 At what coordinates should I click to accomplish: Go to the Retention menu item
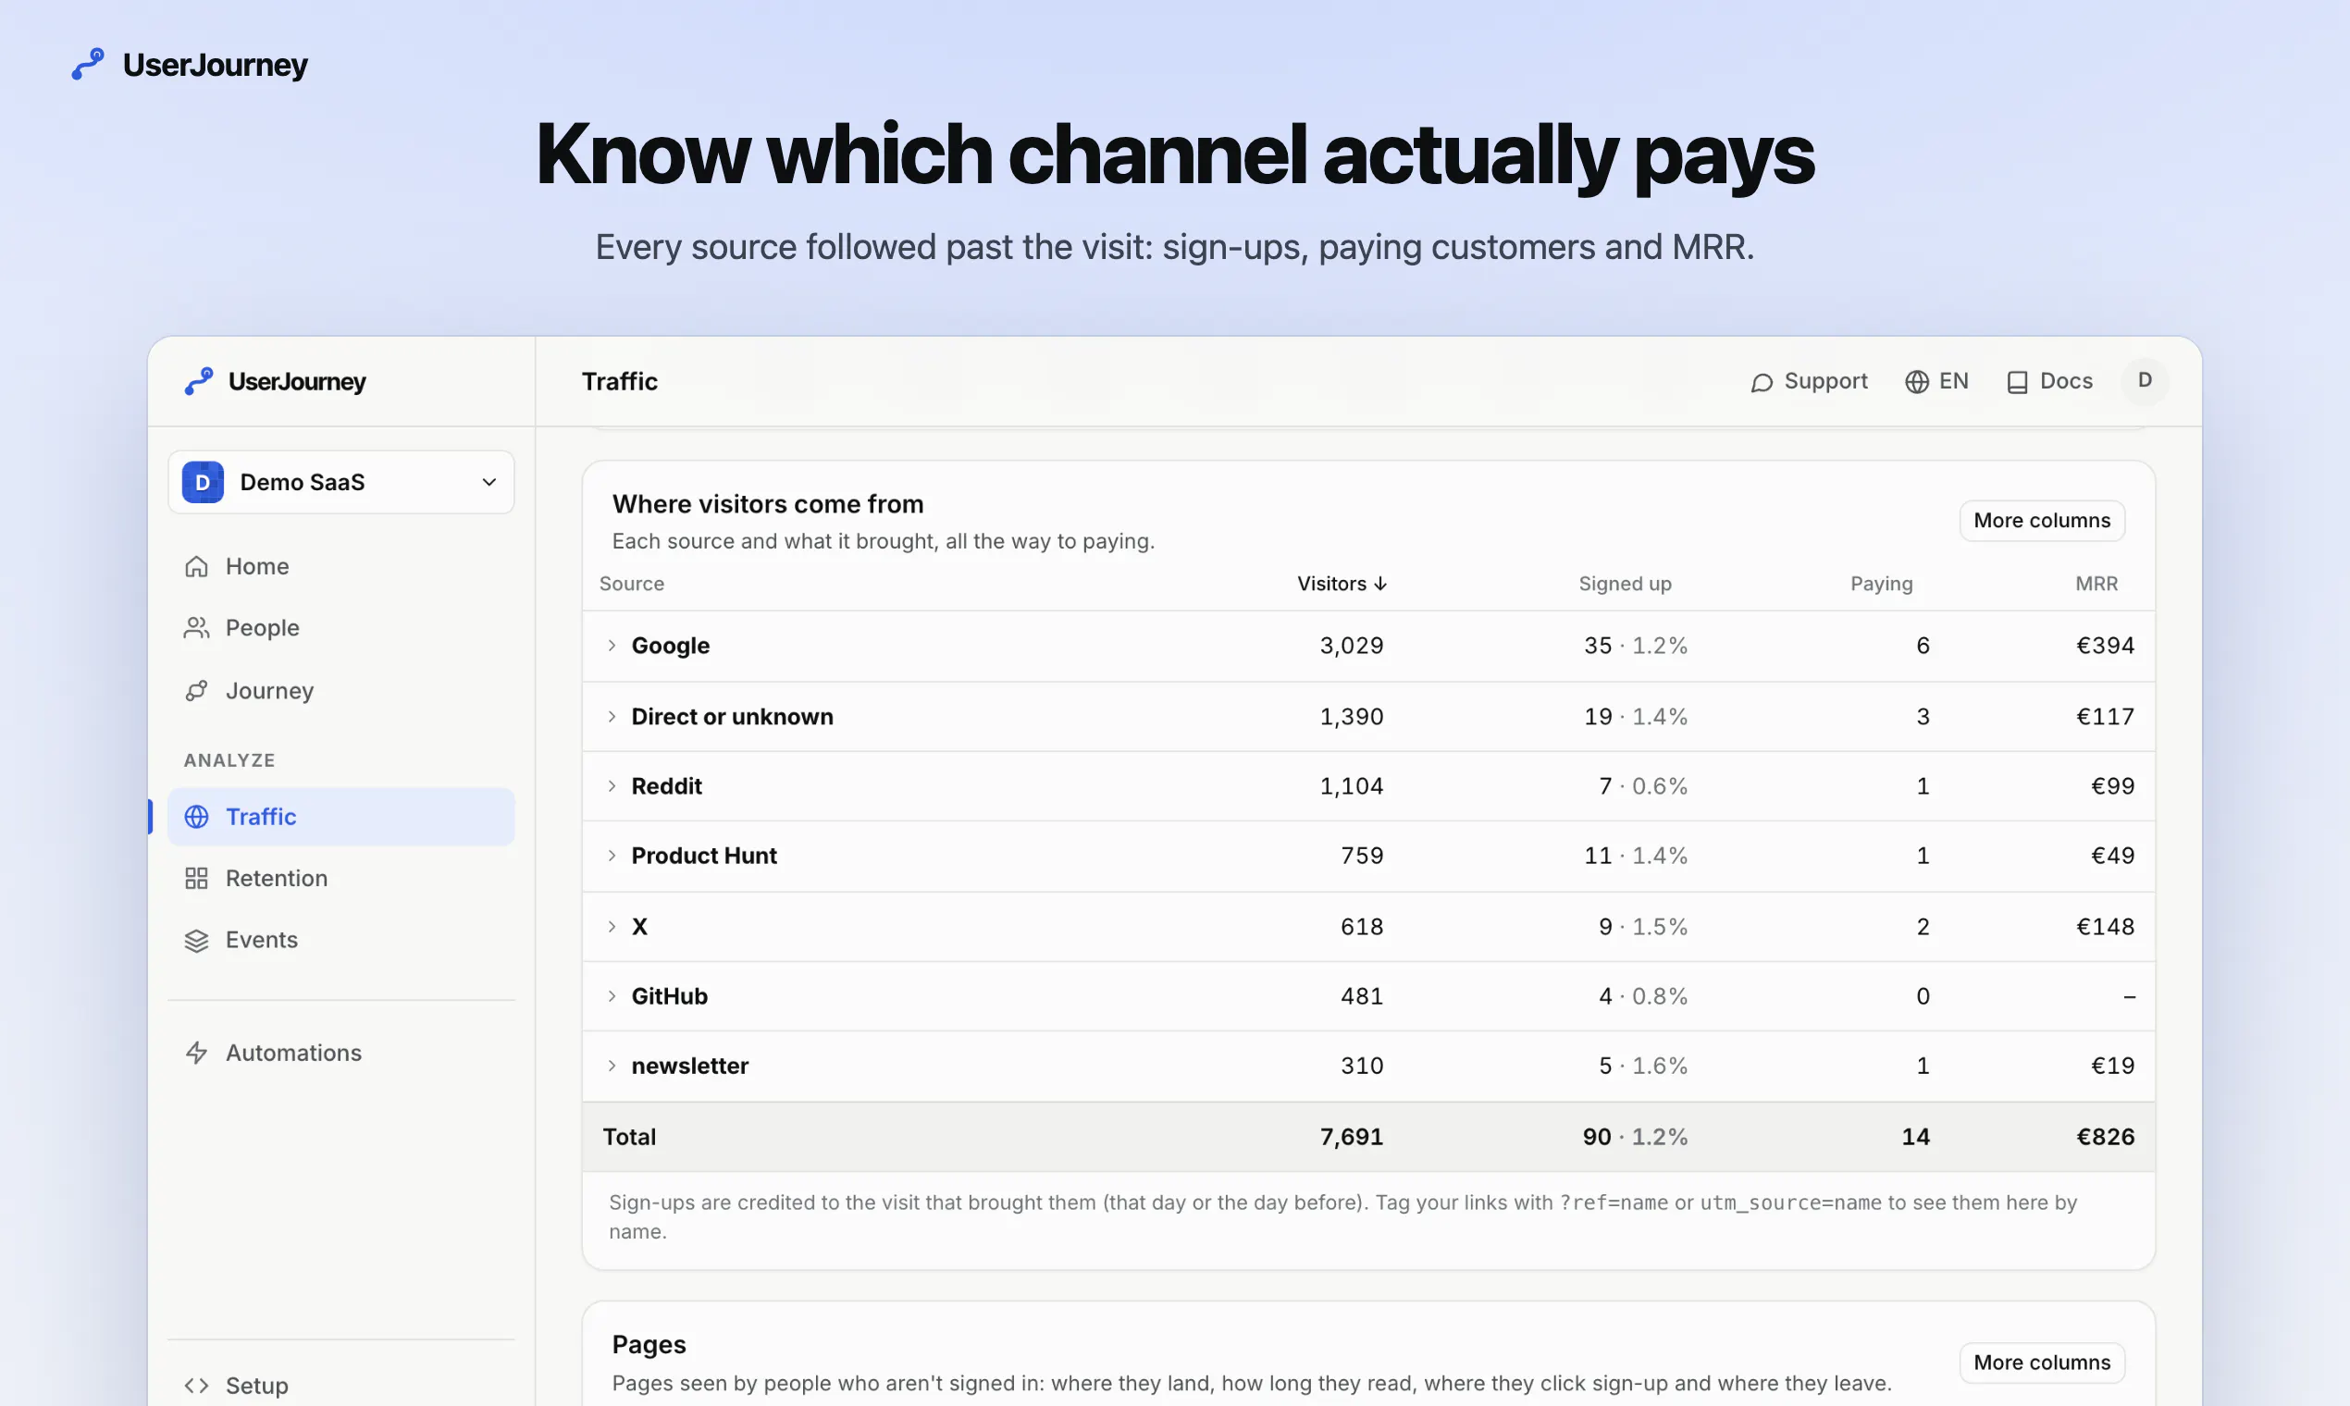[341, 878]
